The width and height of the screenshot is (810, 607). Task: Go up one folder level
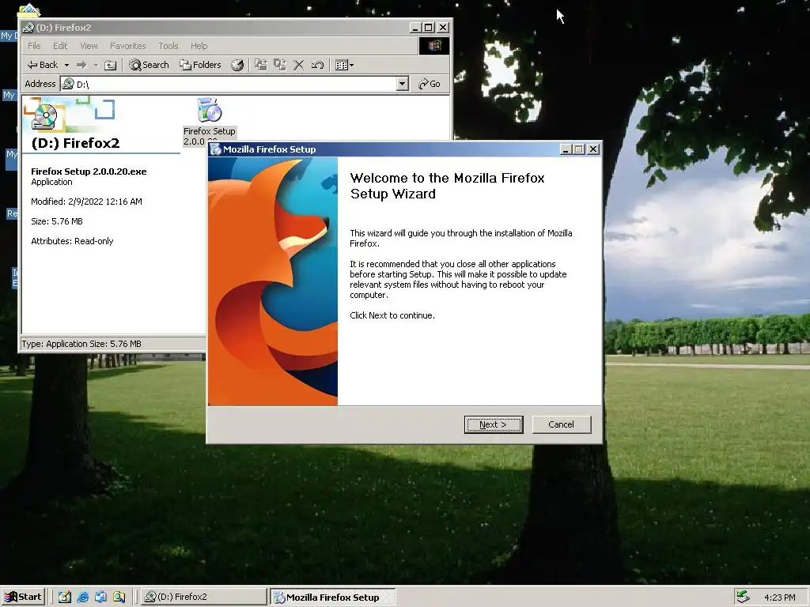pos(110,65)
